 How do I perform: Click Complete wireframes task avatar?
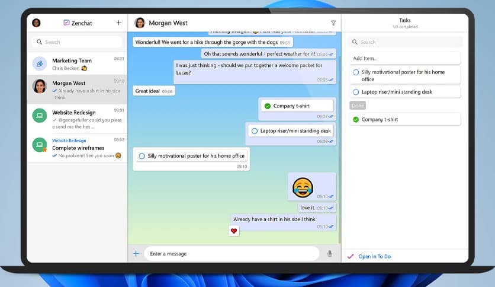(x=40, y=145)
